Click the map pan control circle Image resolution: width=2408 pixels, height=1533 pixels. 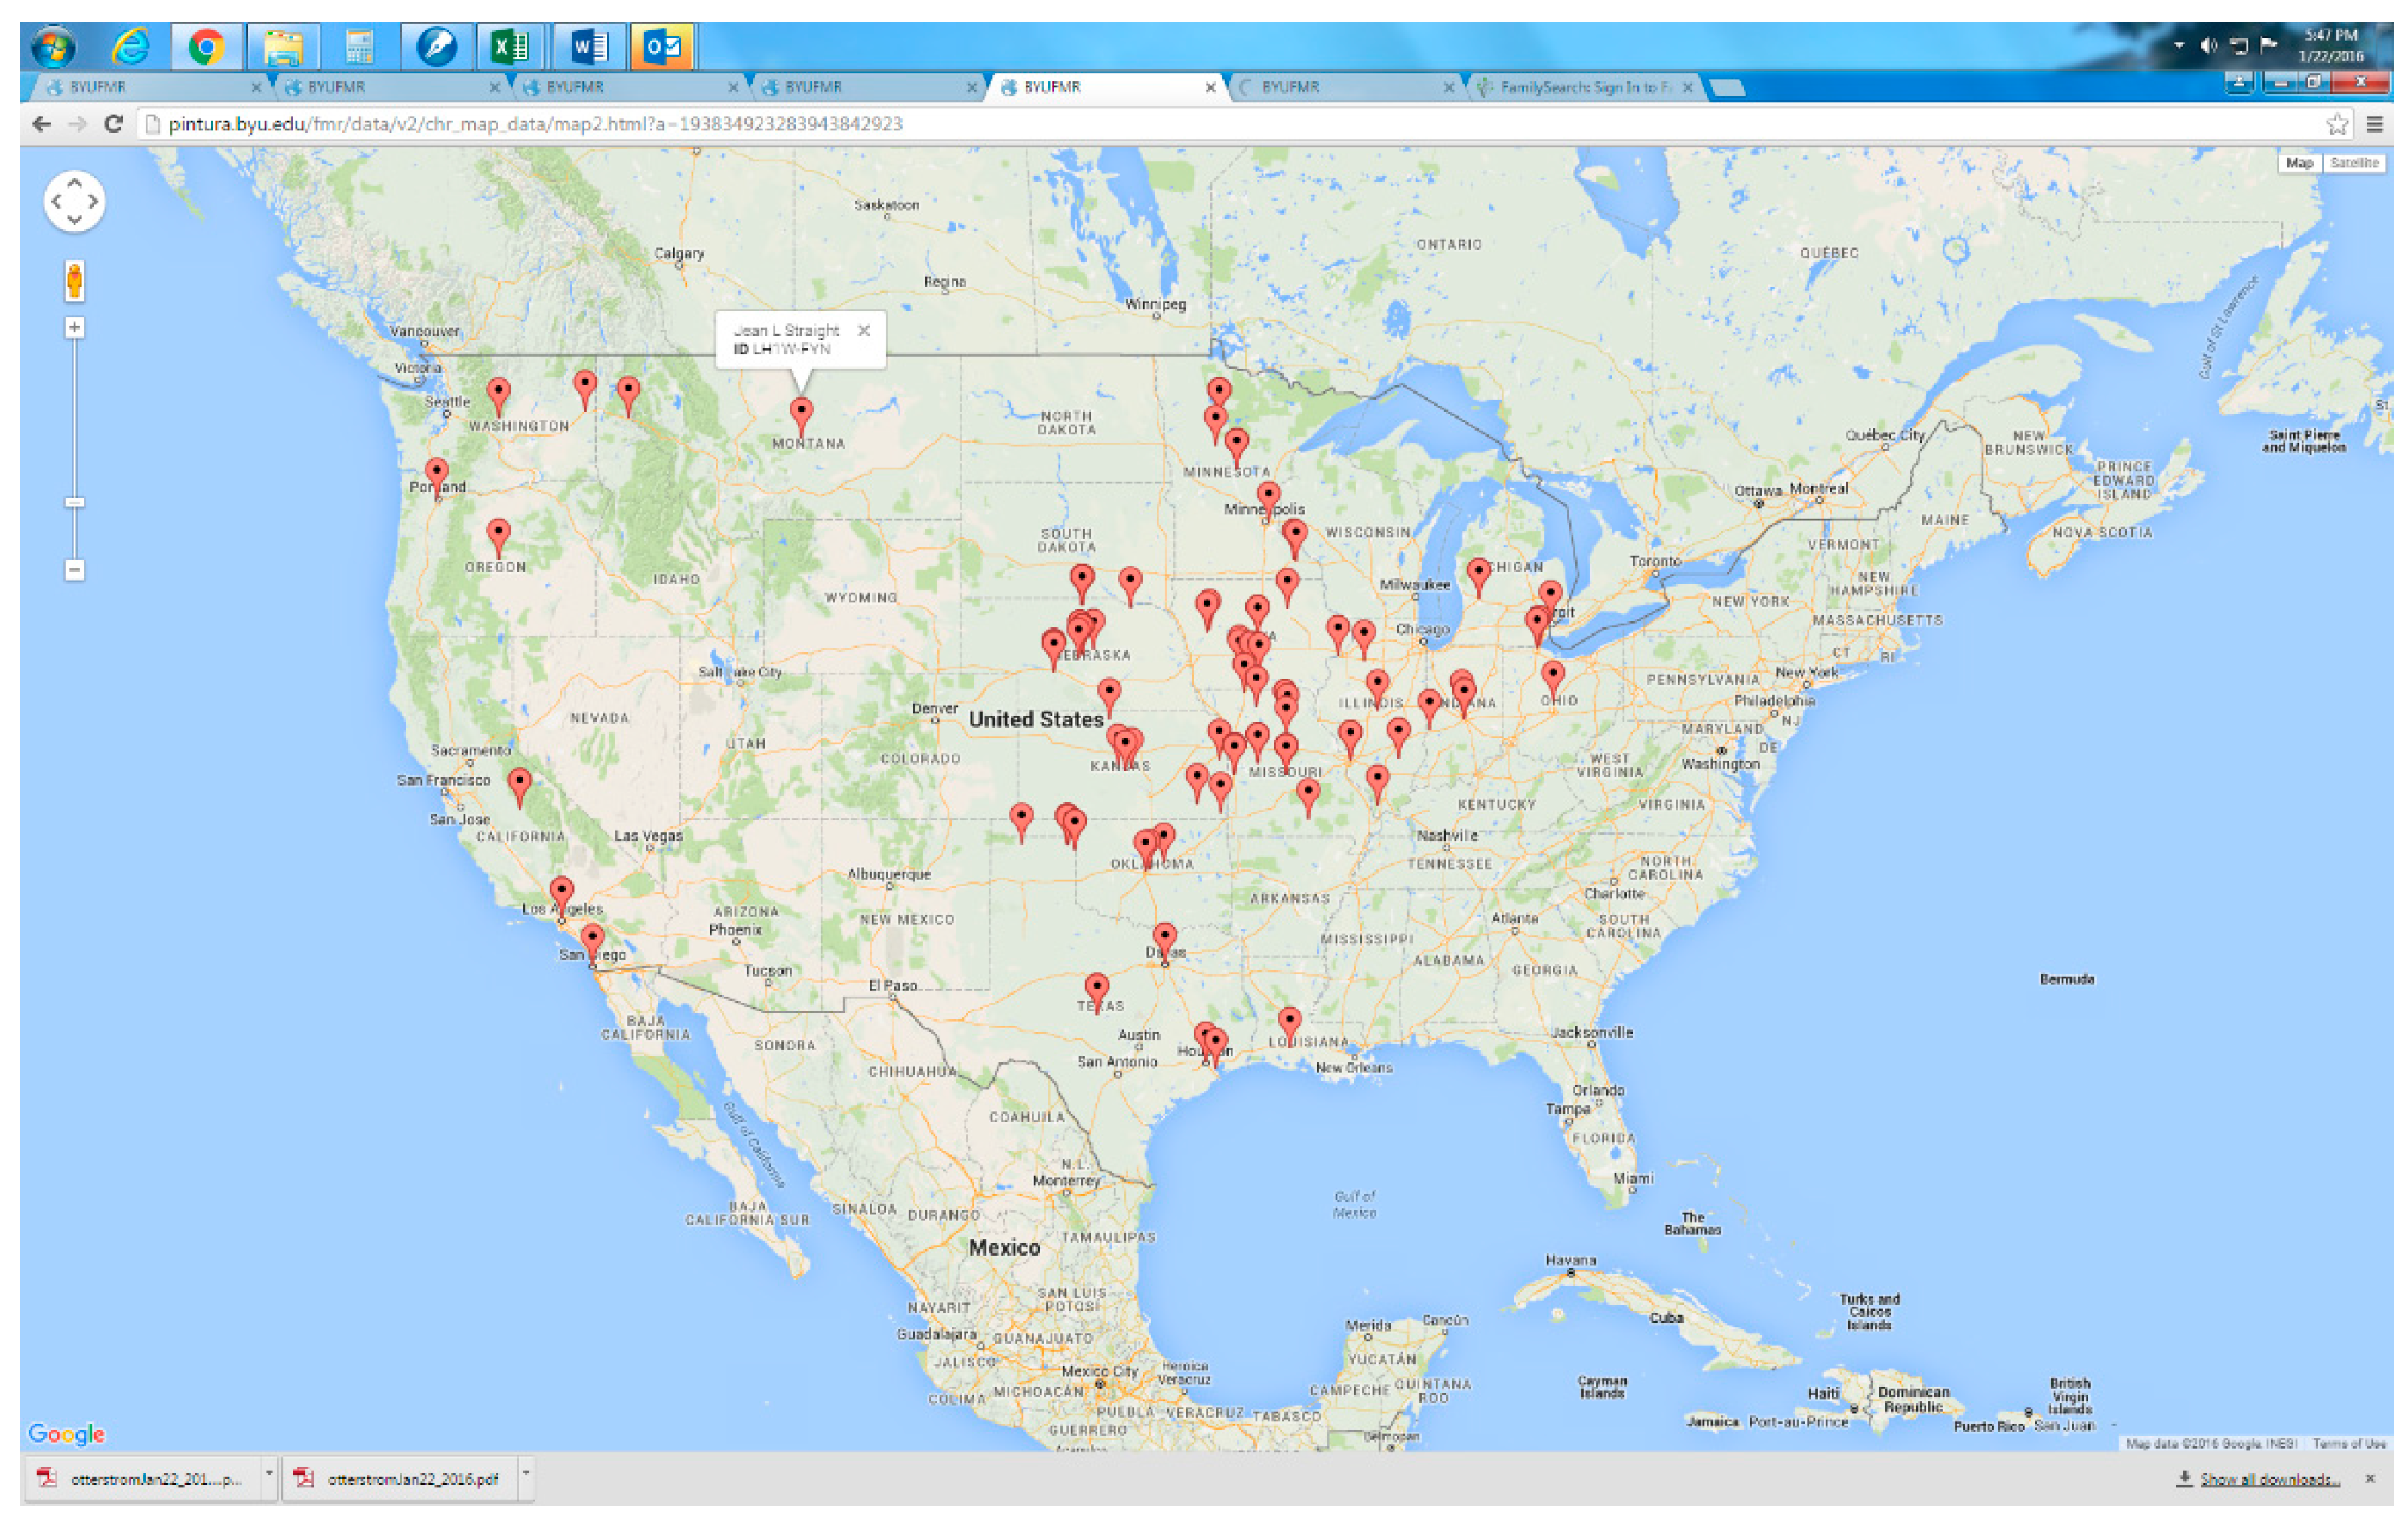tap(74, 201)
